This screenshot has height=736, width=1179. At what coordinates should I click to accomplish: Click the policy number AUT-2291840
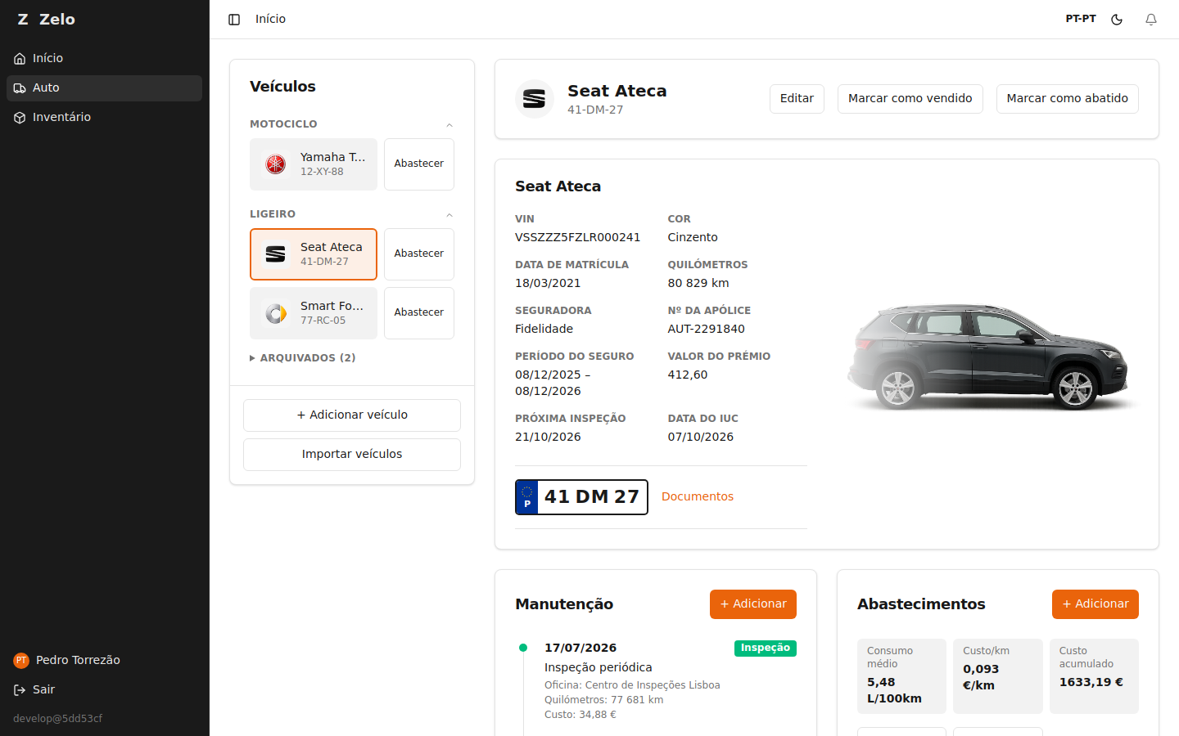point(707,330)
